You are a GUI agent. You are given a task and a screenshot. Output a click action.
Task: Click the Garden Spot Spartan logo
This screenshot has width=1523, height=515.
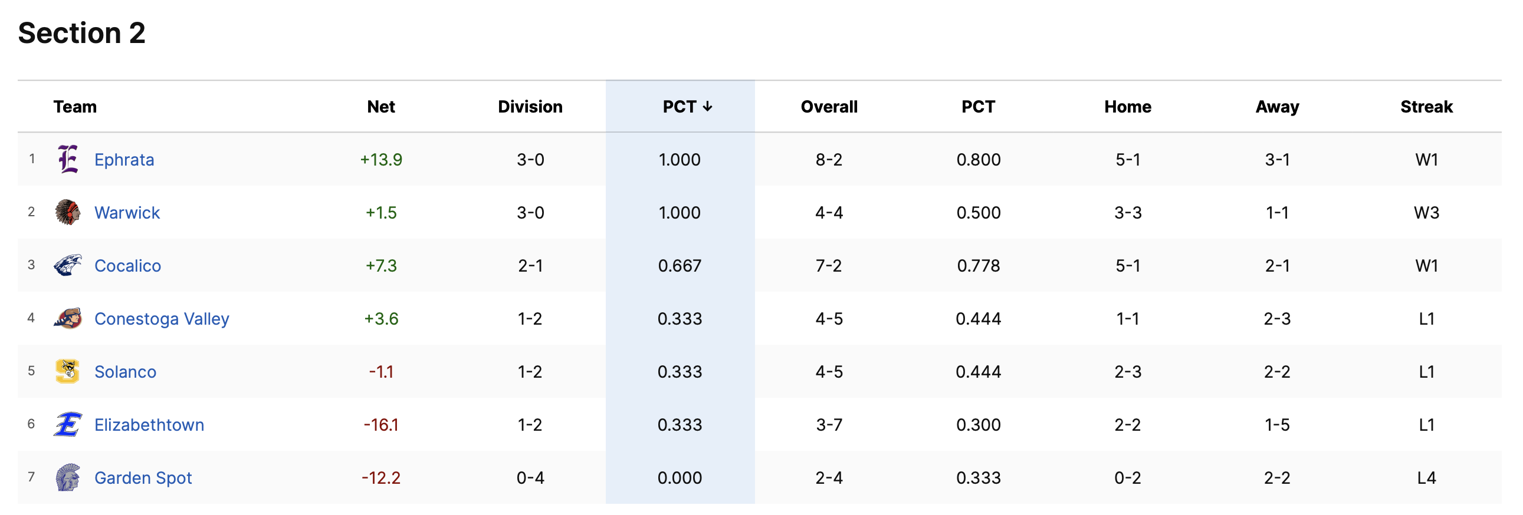point(68,477)
